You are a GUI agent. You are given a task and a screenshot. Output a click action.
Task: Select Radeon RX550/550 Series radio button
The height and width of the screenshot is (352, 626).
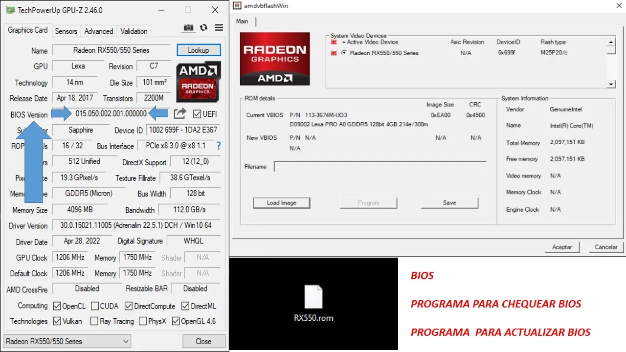point(344,52)
